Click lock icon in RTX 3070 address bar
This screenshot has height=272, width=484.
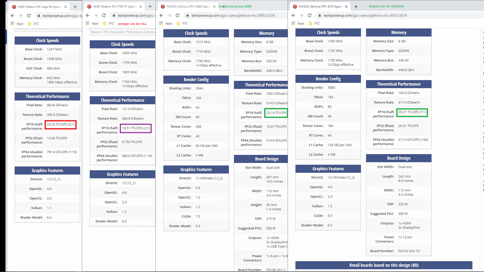320,15
